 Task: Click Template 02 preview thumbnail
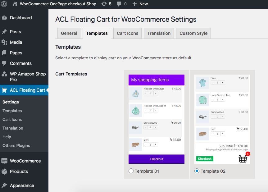pyautogui.click(x=222, y=119)
